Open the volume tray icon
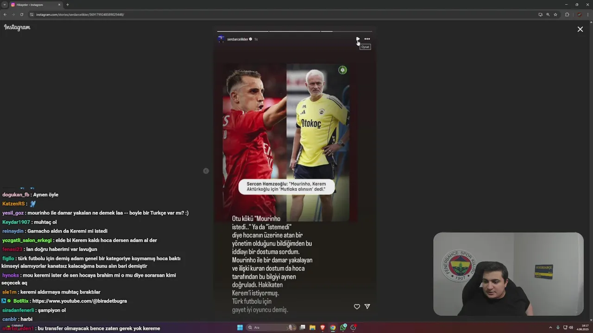The width and height of the screenshot is (593, 333). [571, 327]
